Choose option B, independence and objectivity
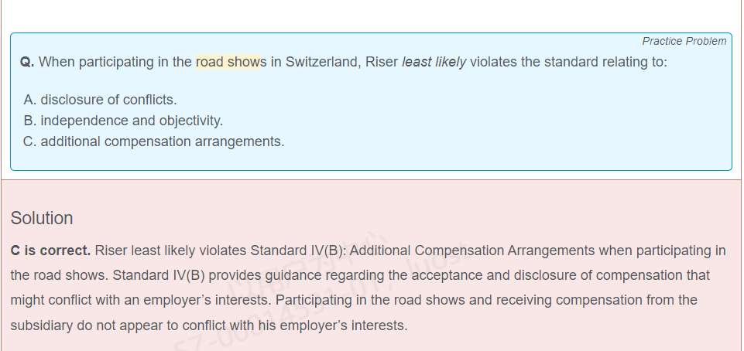This screenshot has width=744, height=351. tap(132, 121)
